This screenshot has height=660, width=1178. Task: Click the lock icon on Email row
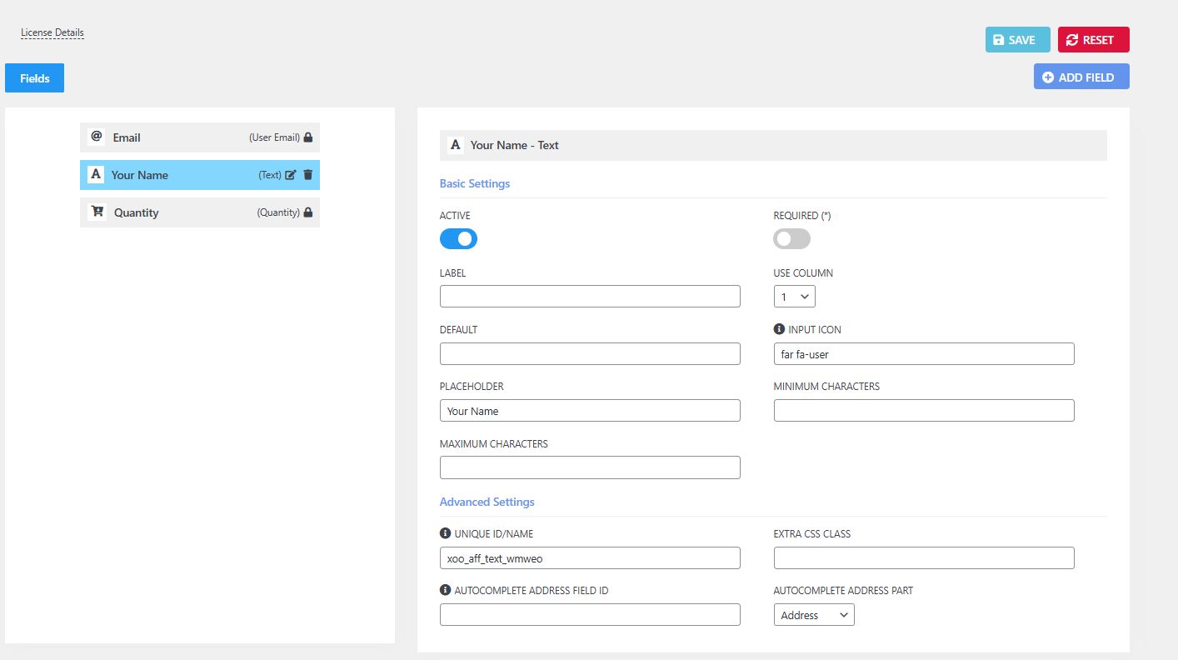point(308,137)
